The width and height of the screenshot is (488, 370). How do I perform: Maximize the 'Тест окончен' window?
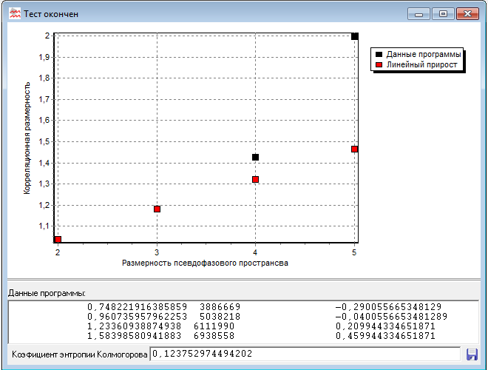[x=443, y=14]
